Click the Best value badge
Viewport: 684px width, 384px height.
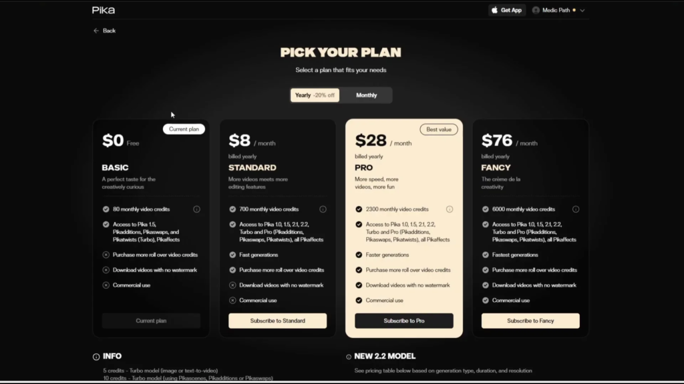click(439, 129)
